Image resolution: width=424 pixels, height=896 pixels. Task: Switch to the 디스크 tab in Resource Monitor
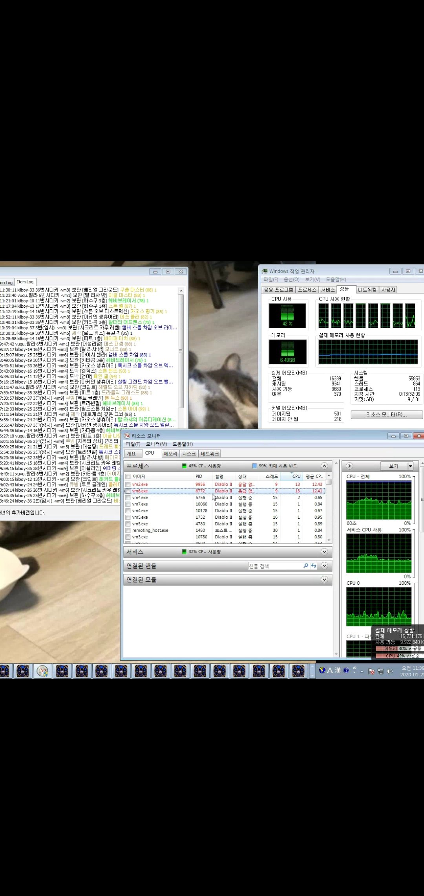[x=189, y=454]
